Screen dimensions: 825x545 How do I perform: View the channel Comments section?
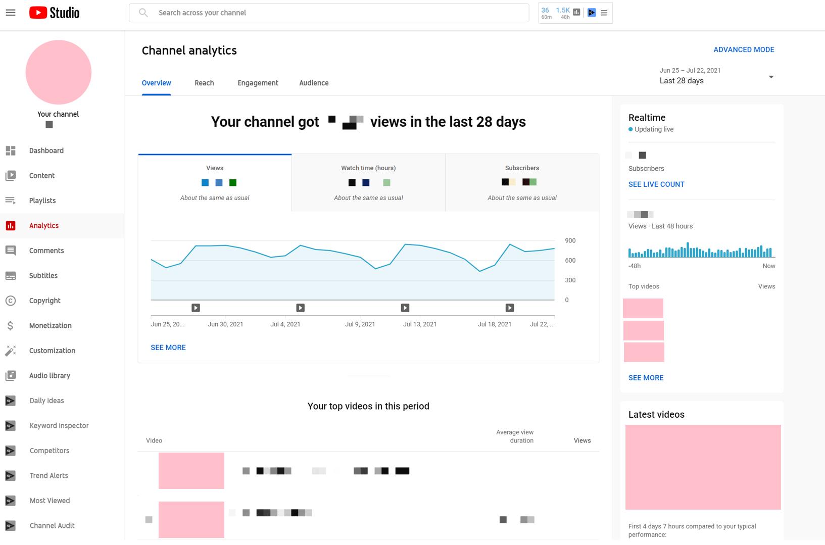46,251
